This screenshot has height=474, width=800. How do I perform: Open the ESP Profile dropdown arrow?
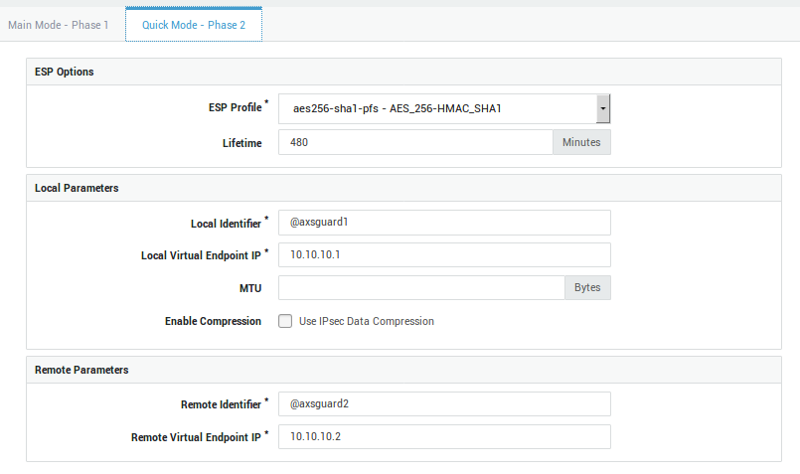[602, 108]
